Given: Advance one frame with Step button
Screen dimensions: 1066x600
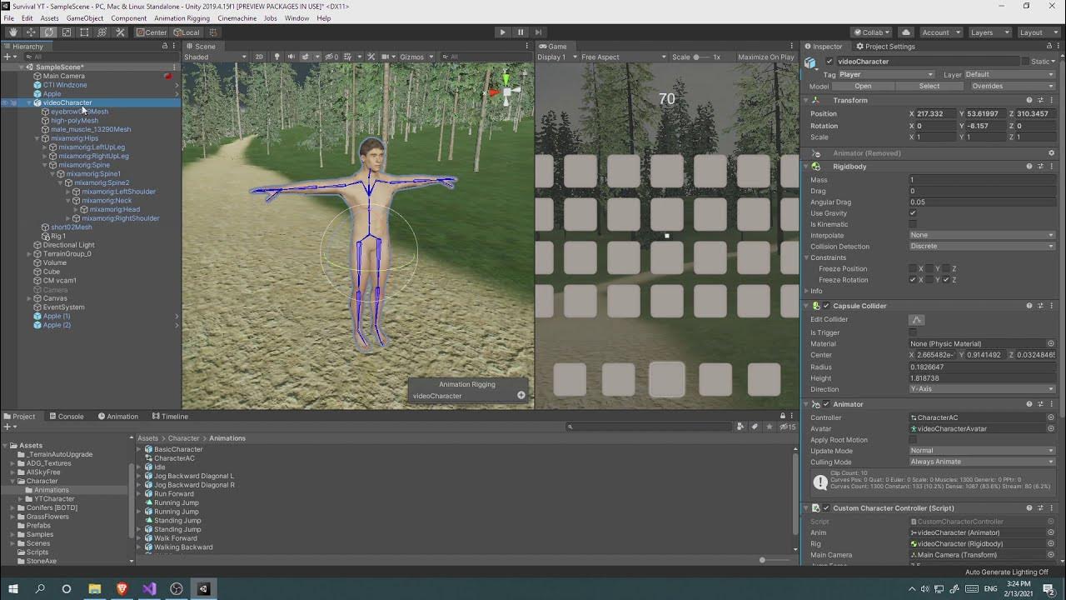Looking at the screenshot, I should click(x=538, y=32).
